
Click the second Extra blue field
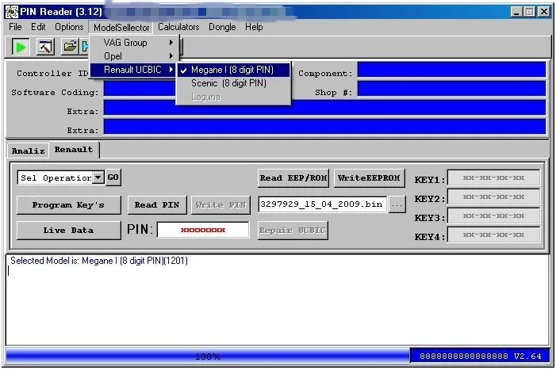coord(324,127)
